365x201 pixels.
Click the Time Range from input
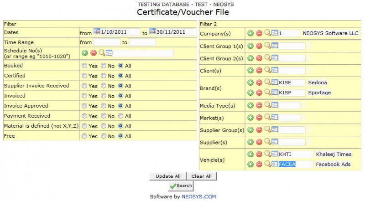tap(107, 42)
